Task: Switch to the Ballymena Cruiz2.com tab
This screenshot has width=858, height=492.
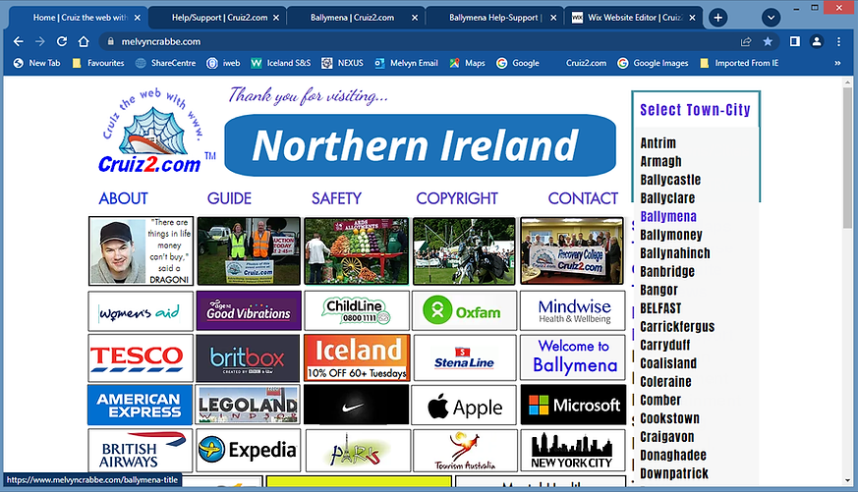Action: [356, 18]
